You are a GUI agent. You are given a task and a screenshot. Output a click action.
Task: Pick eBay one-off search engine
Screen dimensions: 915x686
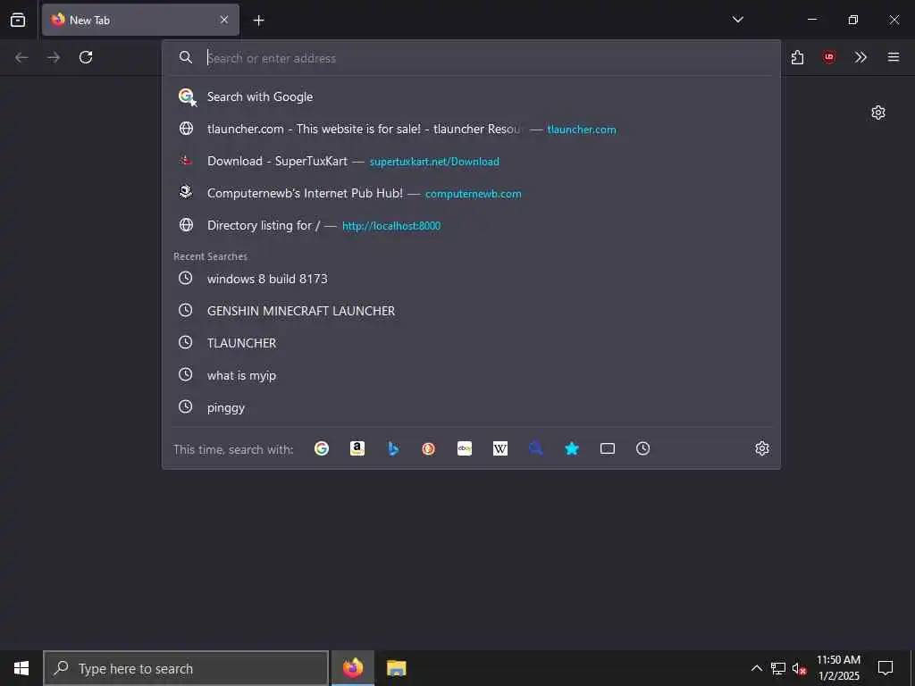point(465,448)
